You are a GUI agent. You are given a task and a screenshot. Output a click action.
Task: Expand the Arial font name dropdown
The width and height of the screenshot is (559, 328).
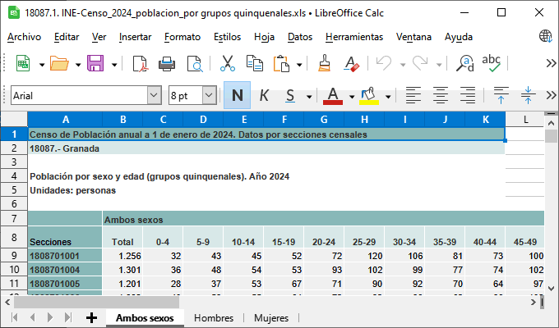pyautogui.click(x=154, y=96)
